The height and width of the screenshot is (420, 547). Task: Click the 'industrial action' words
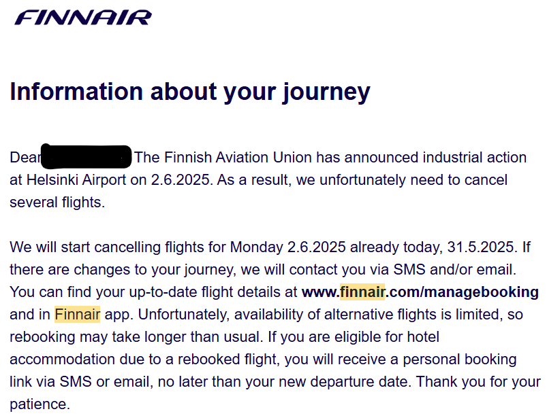(474, 158)
